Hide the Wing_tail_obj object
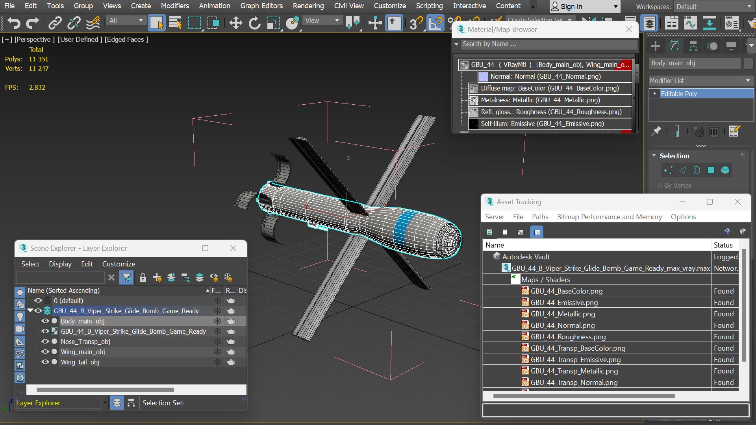Screen dimensions: 756x425 45,362
